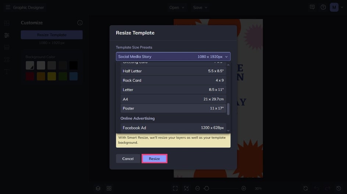Screen dimensions: 347x194
Task: Pick the black background color swatch
Action: (x=74, y=65)
